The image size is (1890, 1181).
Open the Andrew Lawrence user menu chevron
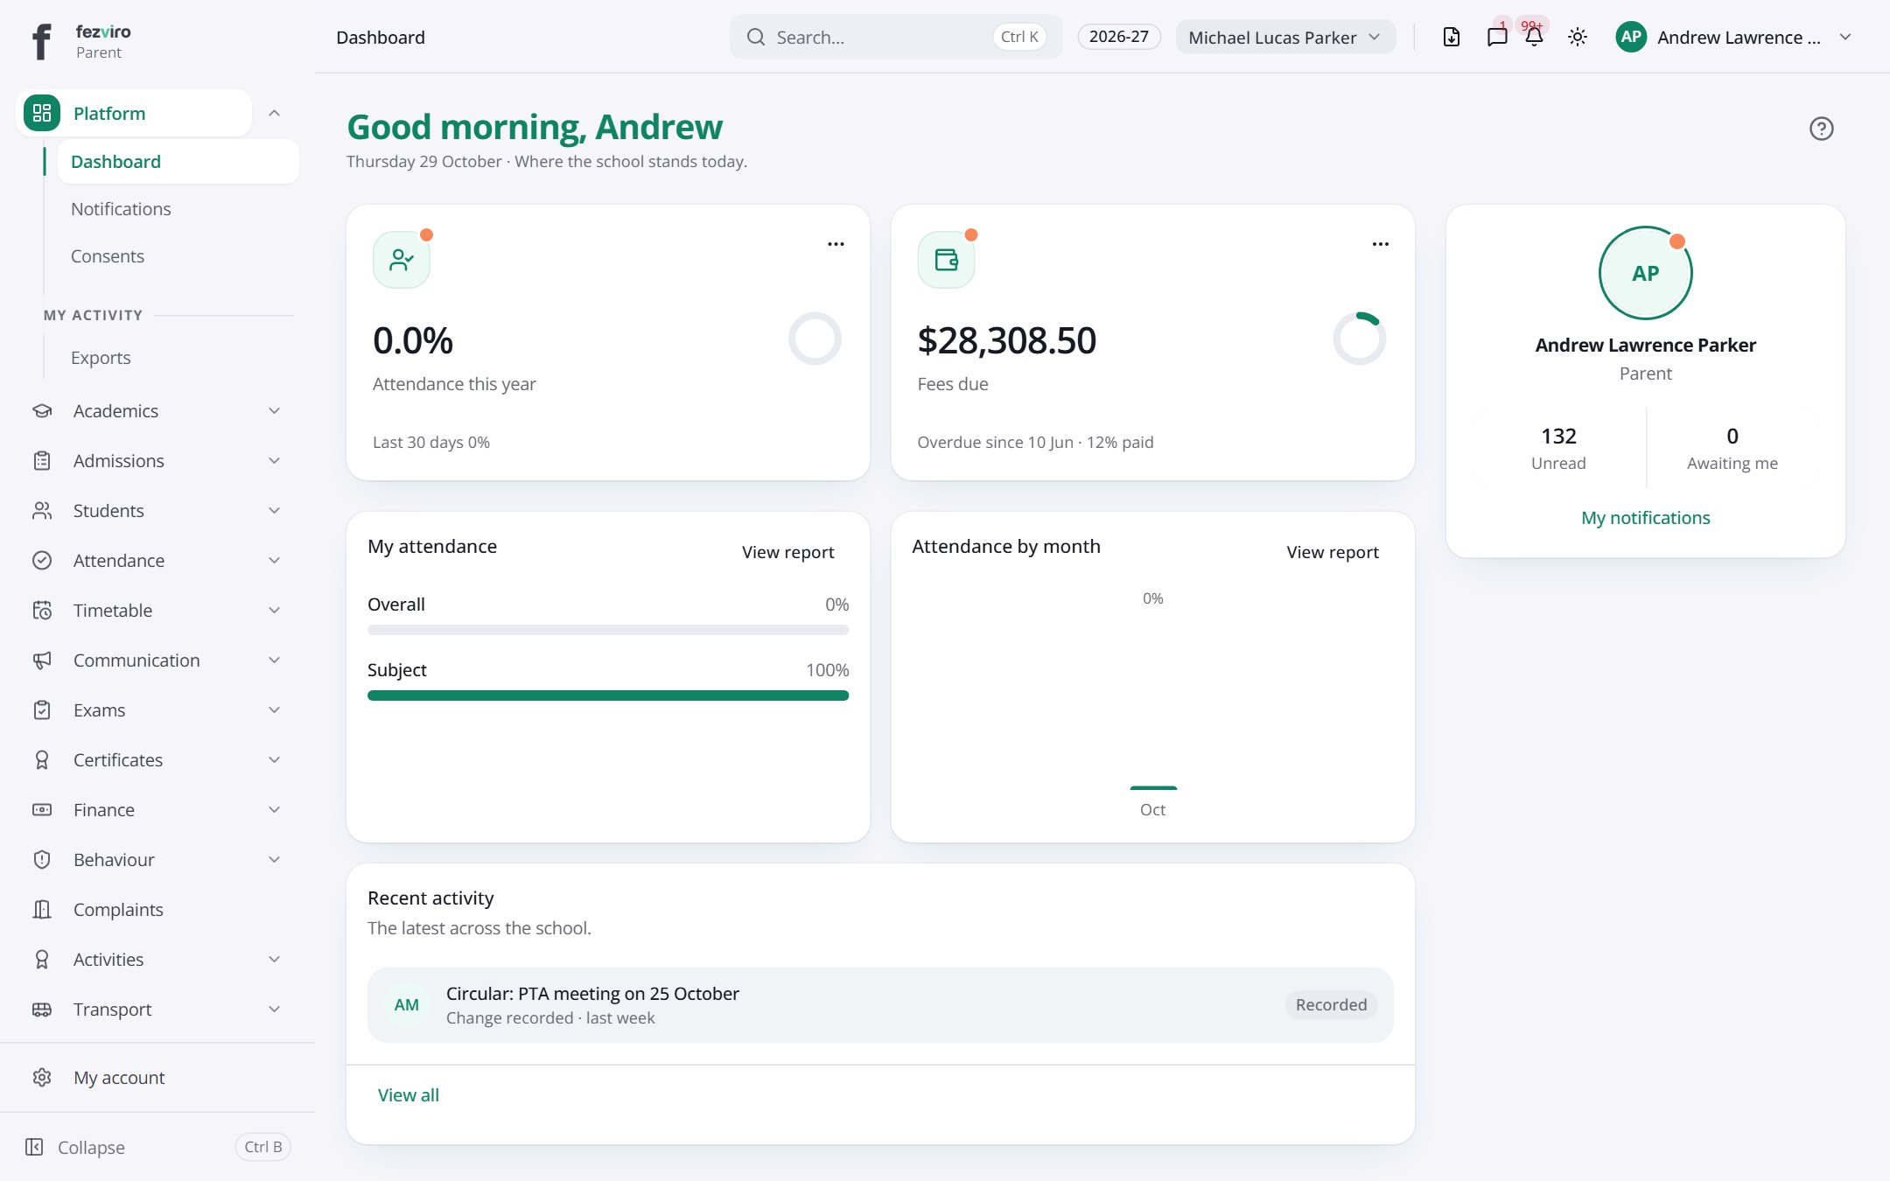(1845, 37)
